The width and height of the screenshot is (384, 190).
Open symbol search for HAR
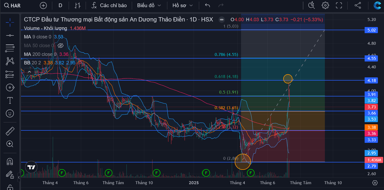tap(13, 5)
